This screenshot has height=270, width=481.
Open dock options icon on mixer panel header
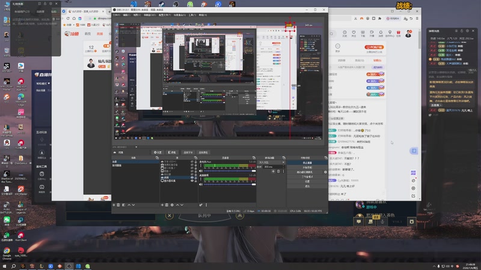pos(254,158)
